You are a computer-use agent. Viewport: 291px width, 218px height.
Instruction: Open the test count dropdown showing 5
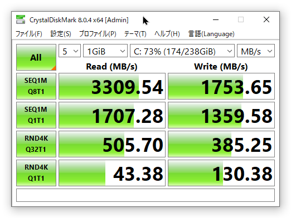click(x=70, y=51)
